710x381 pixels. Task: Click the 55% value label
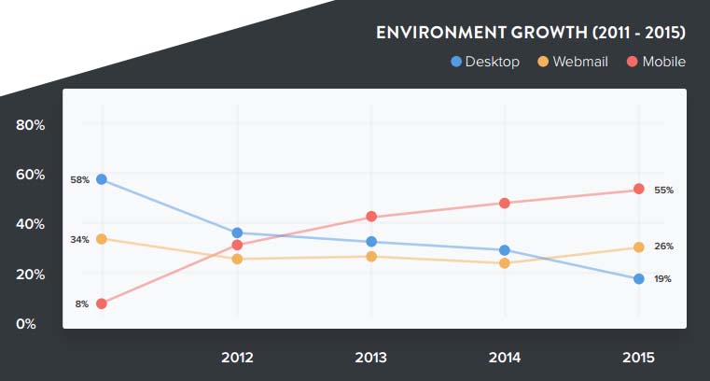pos(663,190)
